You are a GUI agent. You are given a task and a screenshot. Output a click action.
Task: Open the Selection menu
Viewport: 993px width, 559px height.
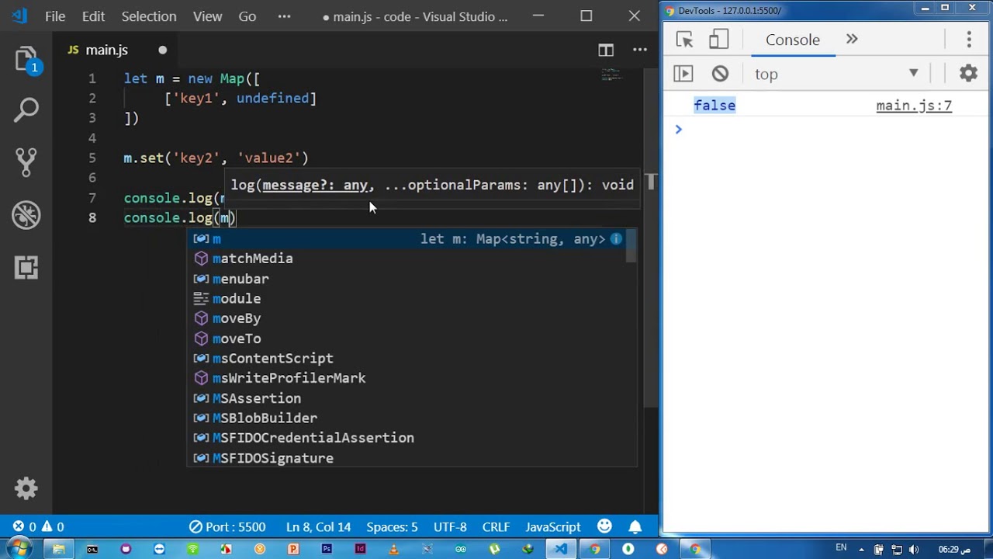click(149, 16)
